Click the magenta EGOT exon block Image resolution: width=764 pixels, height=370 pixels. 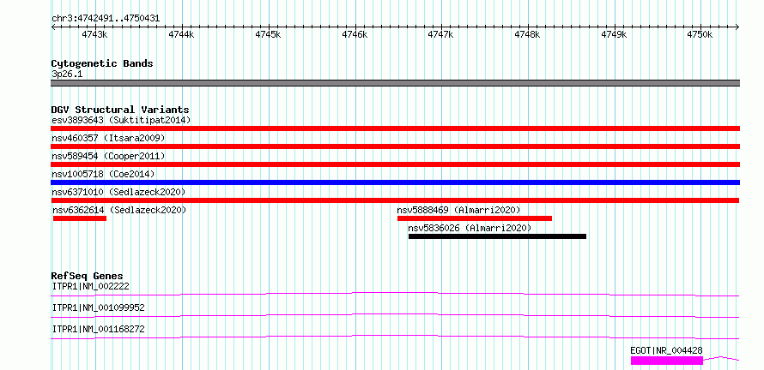[x=667, y=361]
